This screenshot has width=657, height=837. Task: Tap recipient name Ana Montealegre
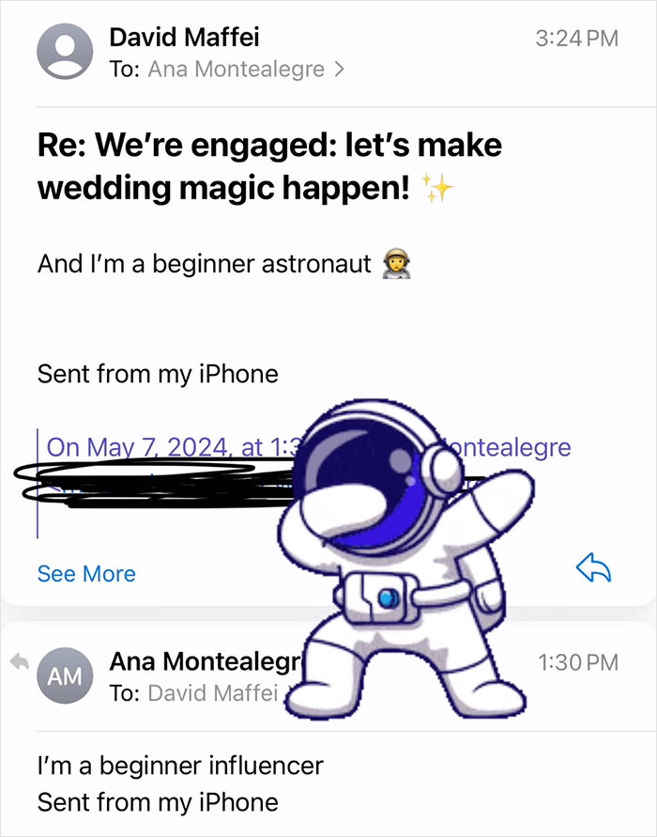tap(237, 70)
